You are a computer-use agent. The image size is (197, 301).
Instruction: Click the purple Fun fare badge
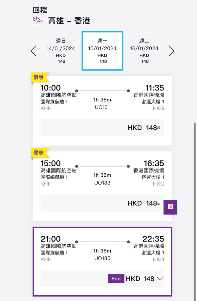(116, 279)
